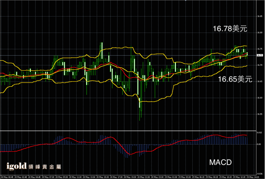Click the current price tag on price axis
This screenshot has width=265, height=179.
tap(260, 55)
